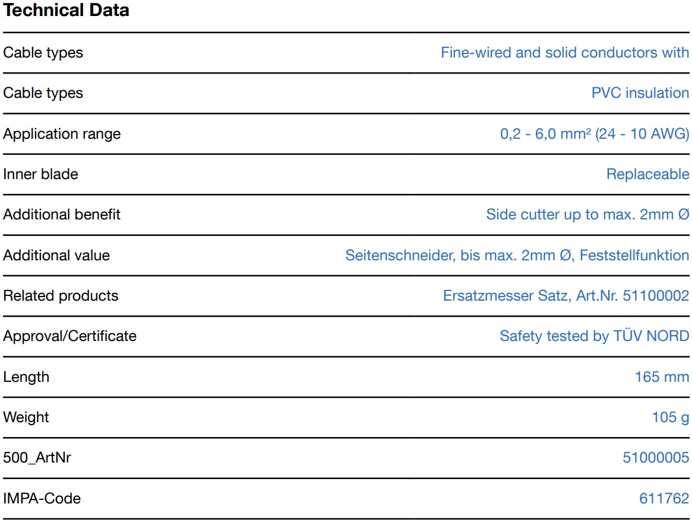Screen dimensions: 692x523
Task: Open the Ersatzmesser Satz Art.Nr. 51100002 link
Action: click(x=565, y=296)
